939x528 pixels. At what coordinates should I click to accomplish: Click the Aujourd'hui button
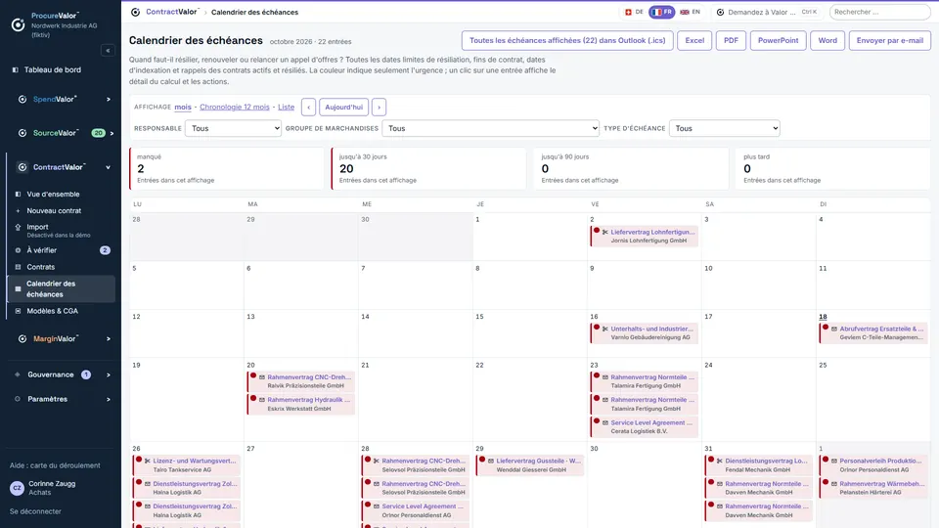point(343,108)
